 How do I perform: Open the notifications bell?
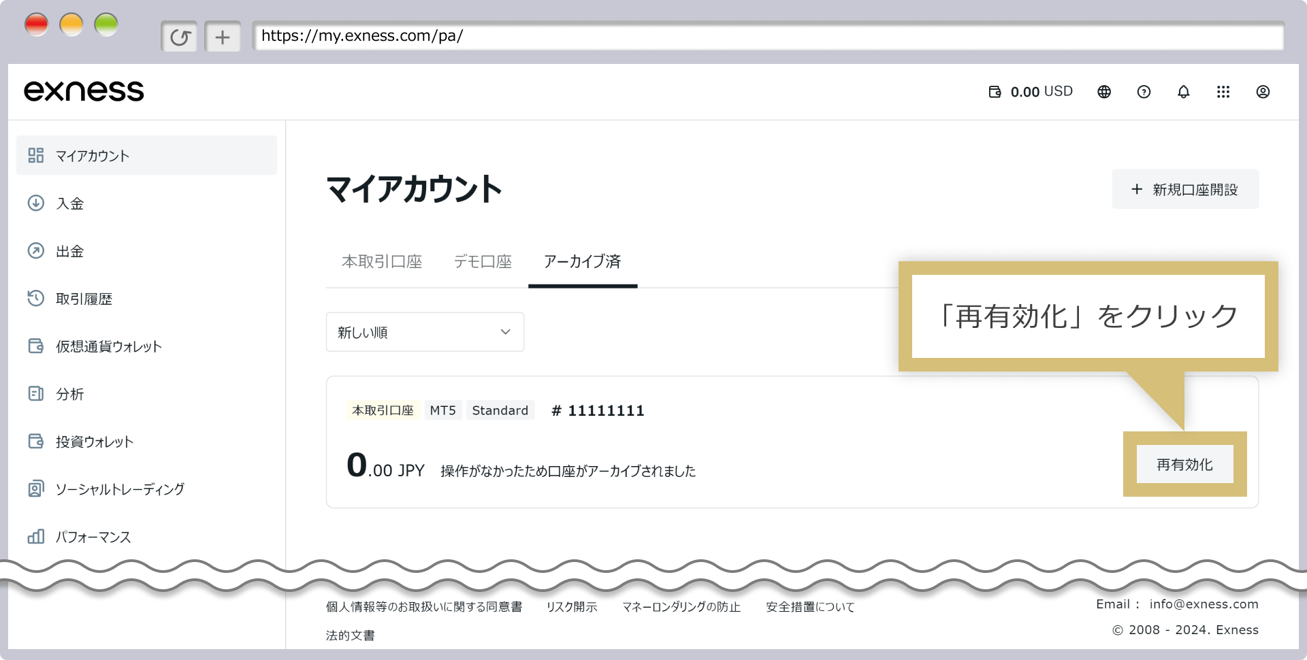tap(1184, 92)
